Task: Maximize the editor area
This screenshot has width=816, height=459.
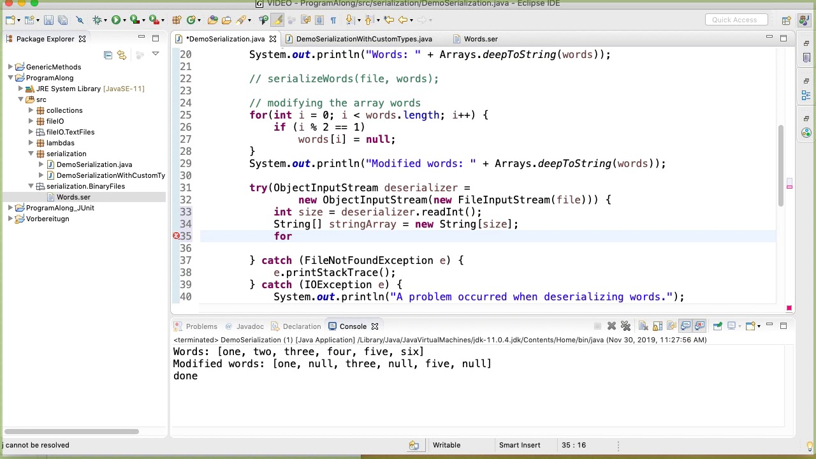Action: pos(783,39)
